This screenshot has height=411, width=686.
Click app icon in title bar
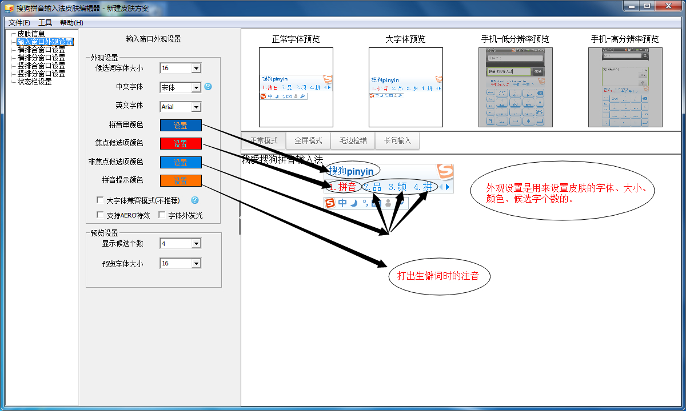click(9, 7)
